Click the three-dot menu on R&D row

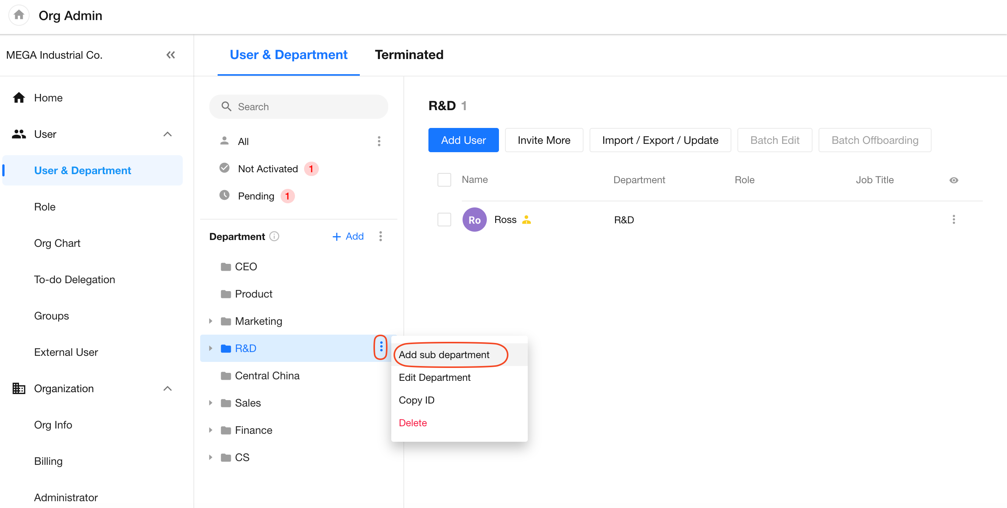(381, 347)
